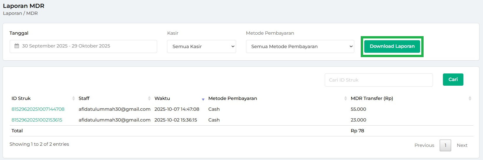This screenshot has height=160, width=483.
Task: Expand Semua Metode Pembayaran dropdown
Action: (300, 47)
